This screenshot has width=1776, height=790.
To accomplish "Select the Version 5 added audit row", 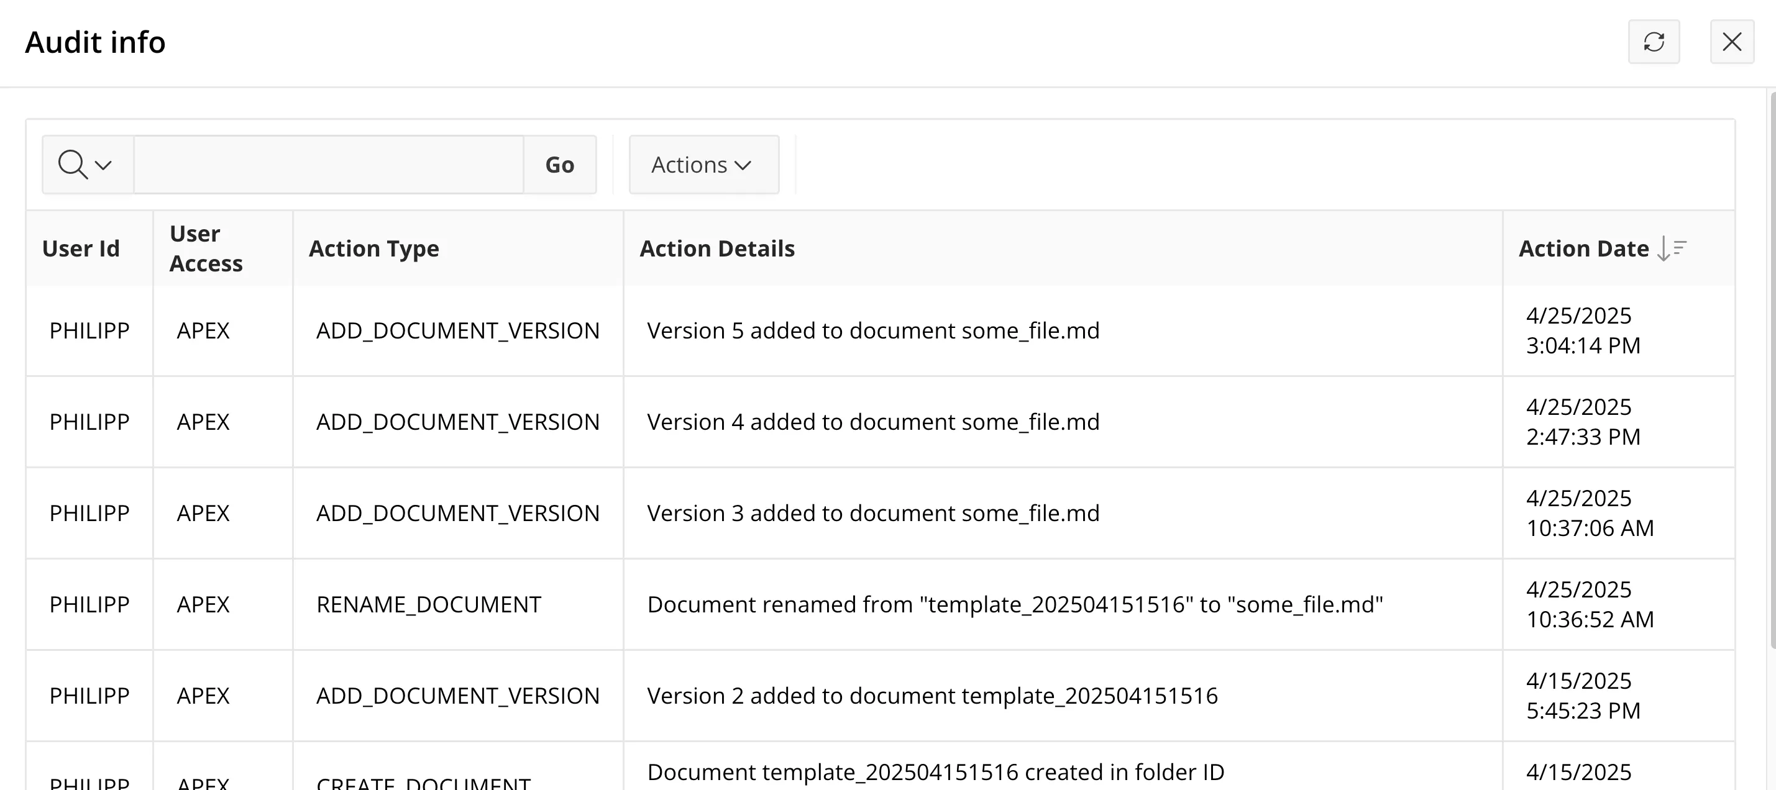I will coord(873,331).
